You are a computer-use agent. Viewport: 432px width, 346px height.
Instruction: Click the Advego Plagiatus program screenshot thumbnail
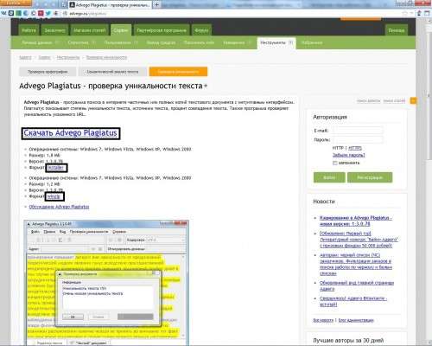click(106, 283)
